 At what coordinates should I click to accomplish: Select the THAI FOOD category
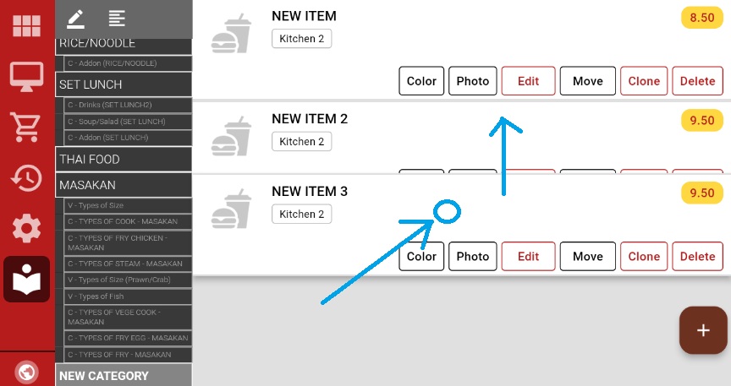point(124,159)
